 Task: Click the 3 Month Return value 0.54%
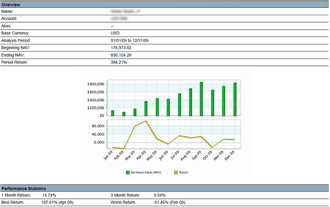[x=160, y=195]
